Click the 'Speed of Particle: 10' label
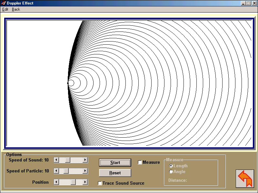 coord(28,171)
